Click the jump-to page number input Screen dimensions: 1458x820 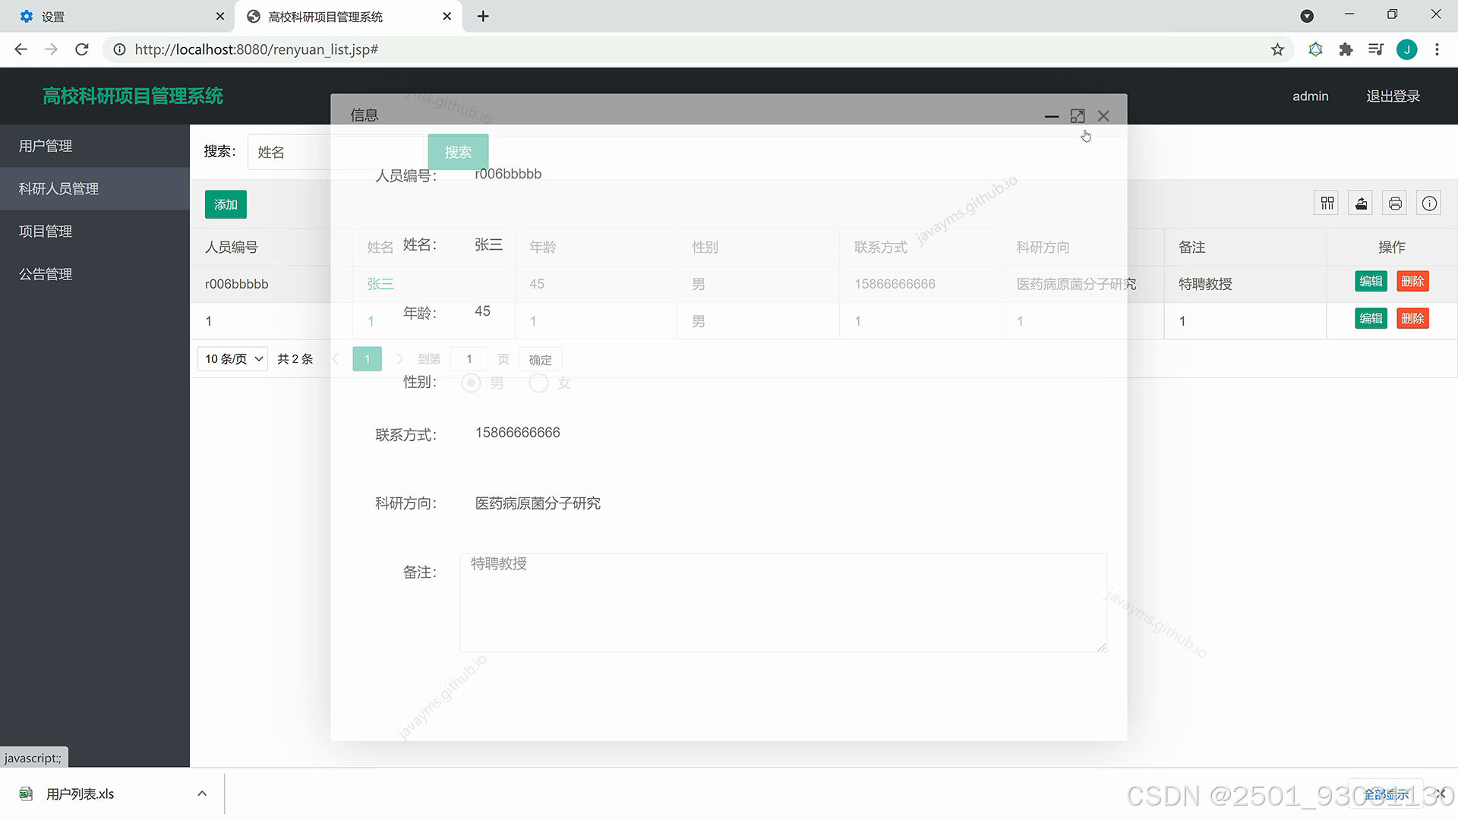click(x=469, y=359)
